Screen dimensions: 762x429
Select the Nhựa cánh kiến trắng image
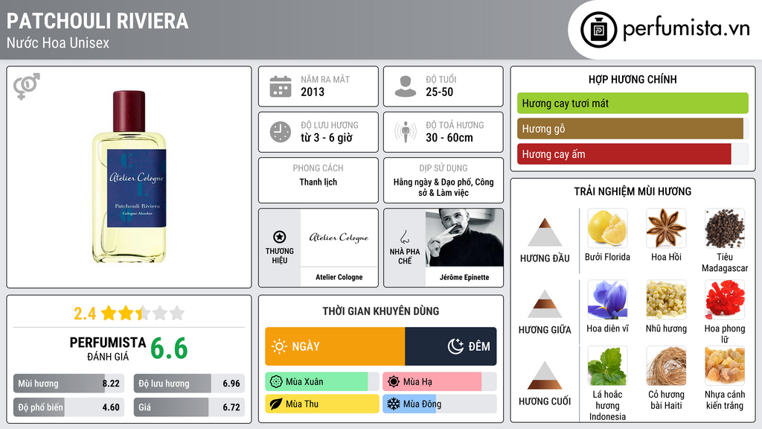(725, 366)
